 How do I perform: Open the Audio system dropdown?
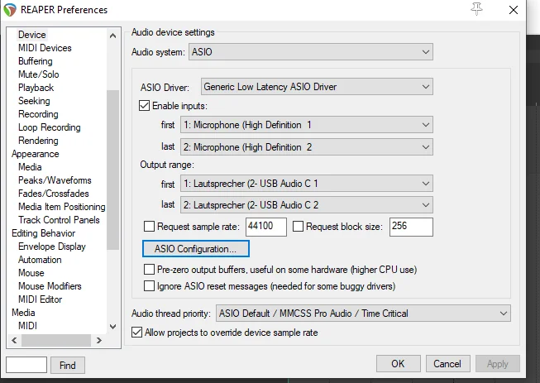311,52
